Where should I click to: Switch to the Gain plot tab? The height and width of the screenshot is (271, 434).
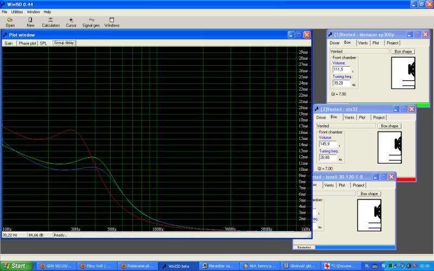9,43
